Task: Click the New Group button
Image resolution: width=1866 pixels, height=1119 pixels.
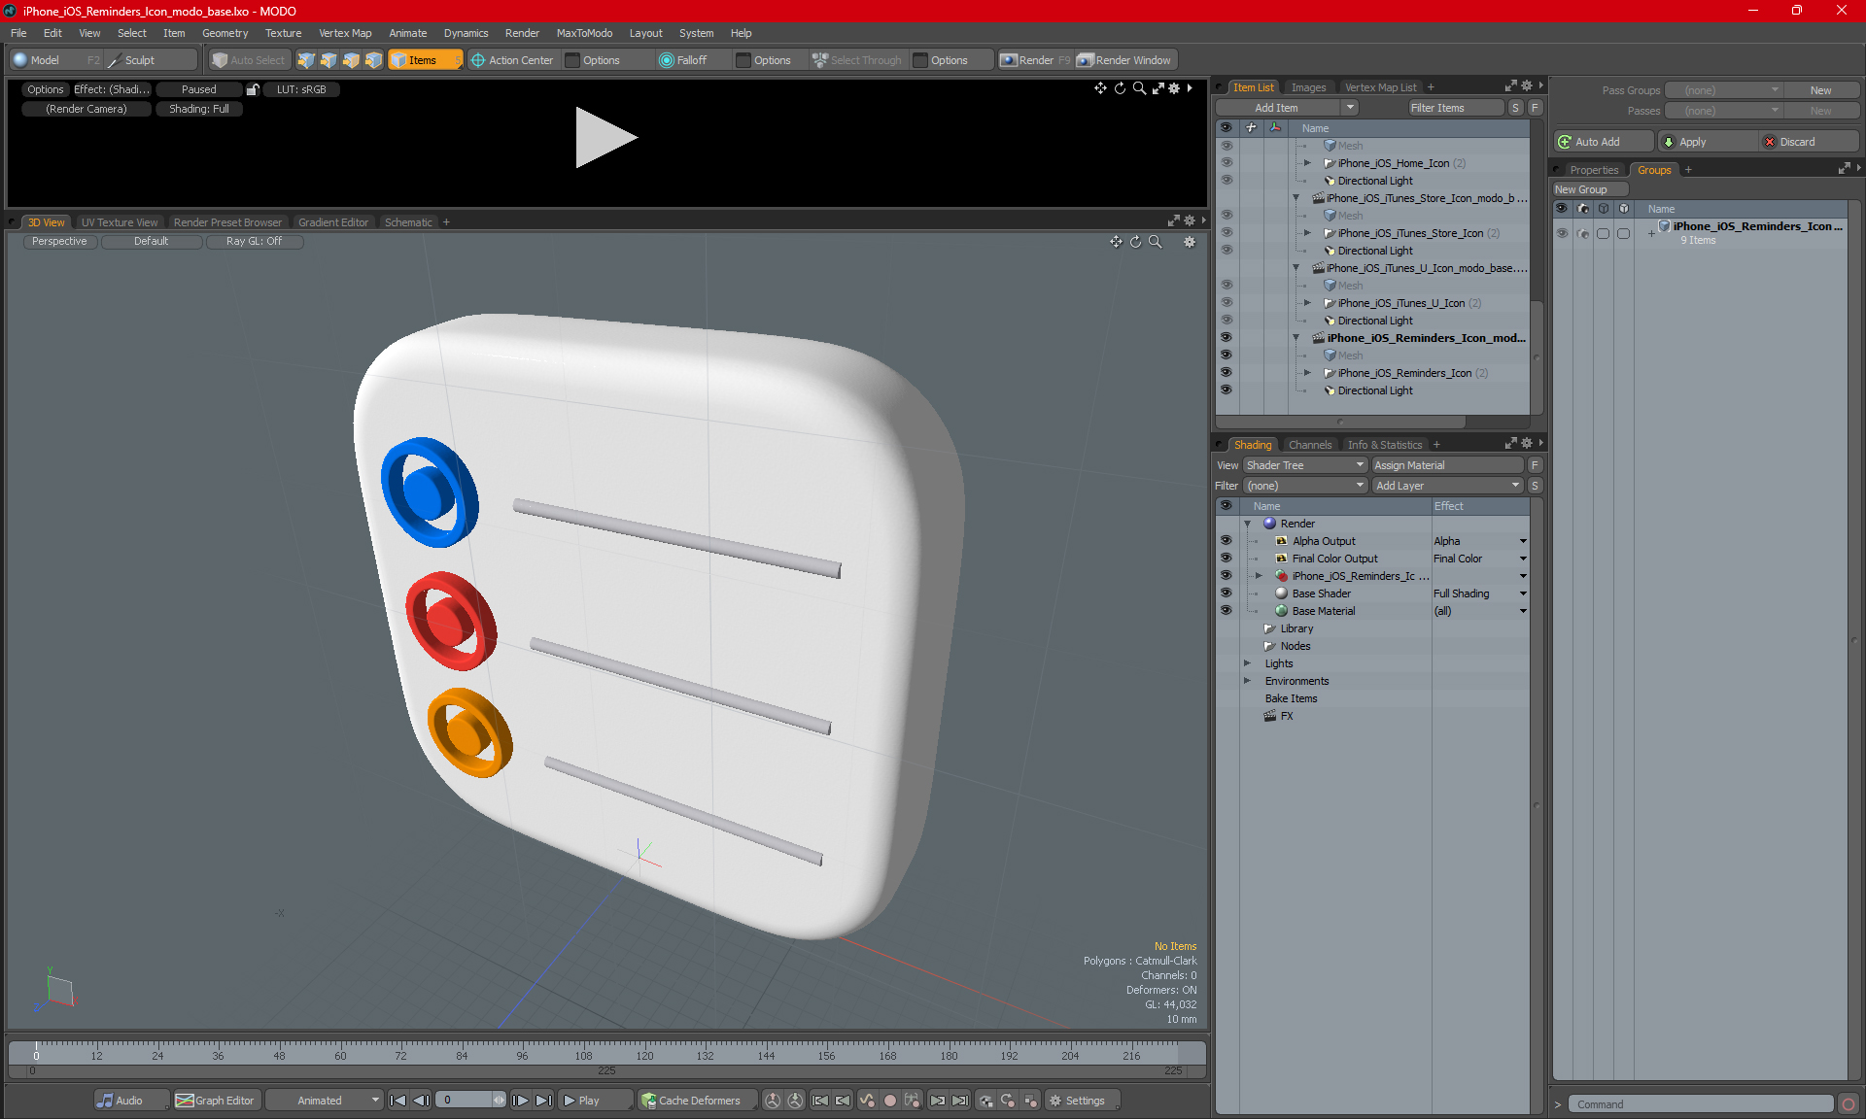Action: click(1589, 189)
